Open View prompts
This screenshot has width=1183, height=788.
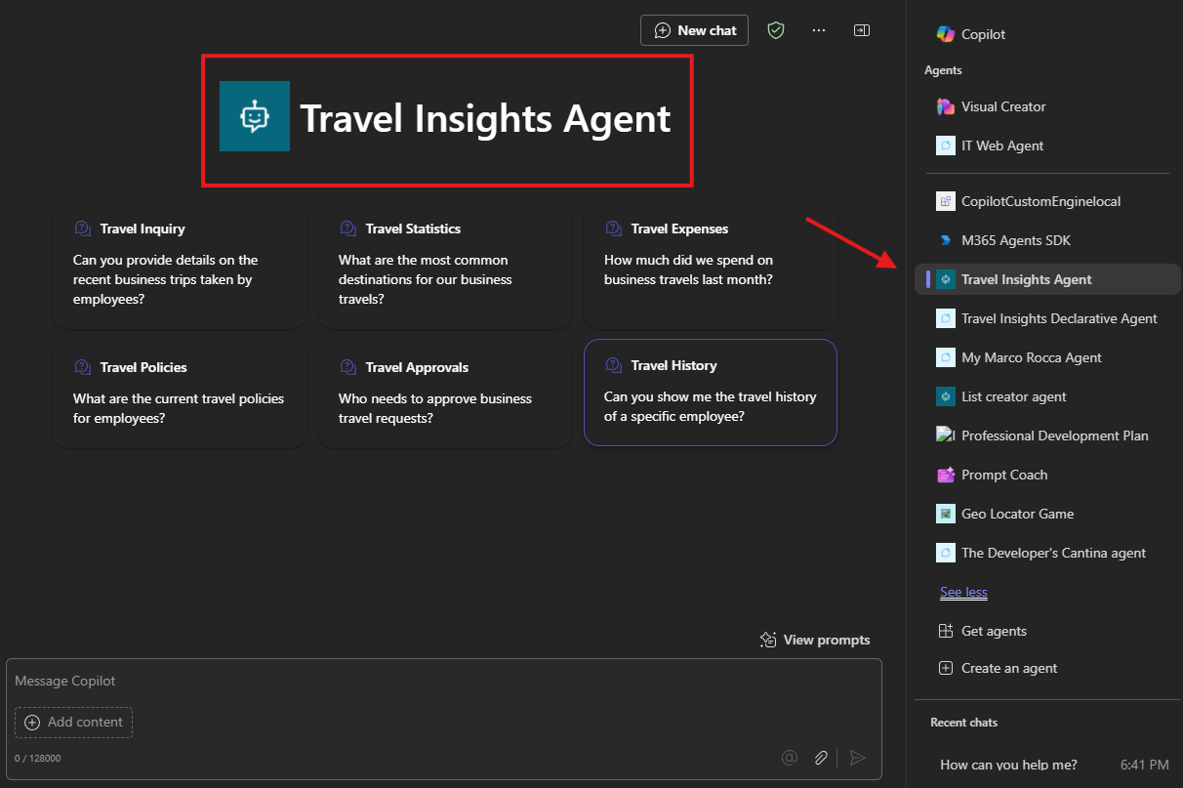point(815,640)
